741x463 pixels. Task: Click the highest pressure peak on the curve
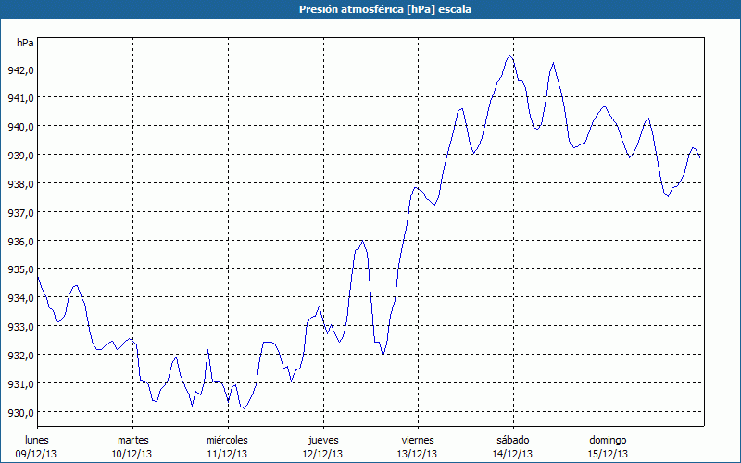click(509, 56)
